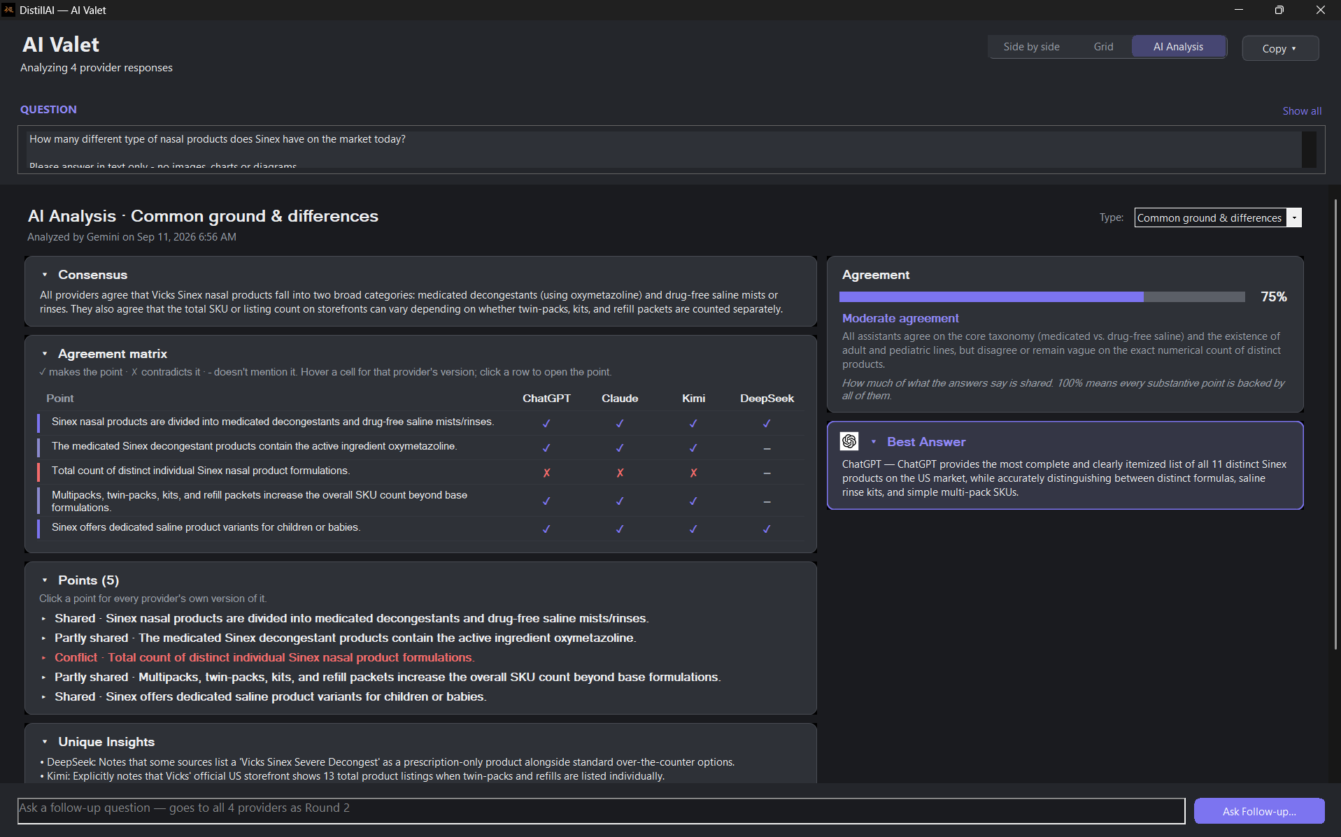
Task: Click ChatGPT X mark in total count row
Action: pos(546,473)
